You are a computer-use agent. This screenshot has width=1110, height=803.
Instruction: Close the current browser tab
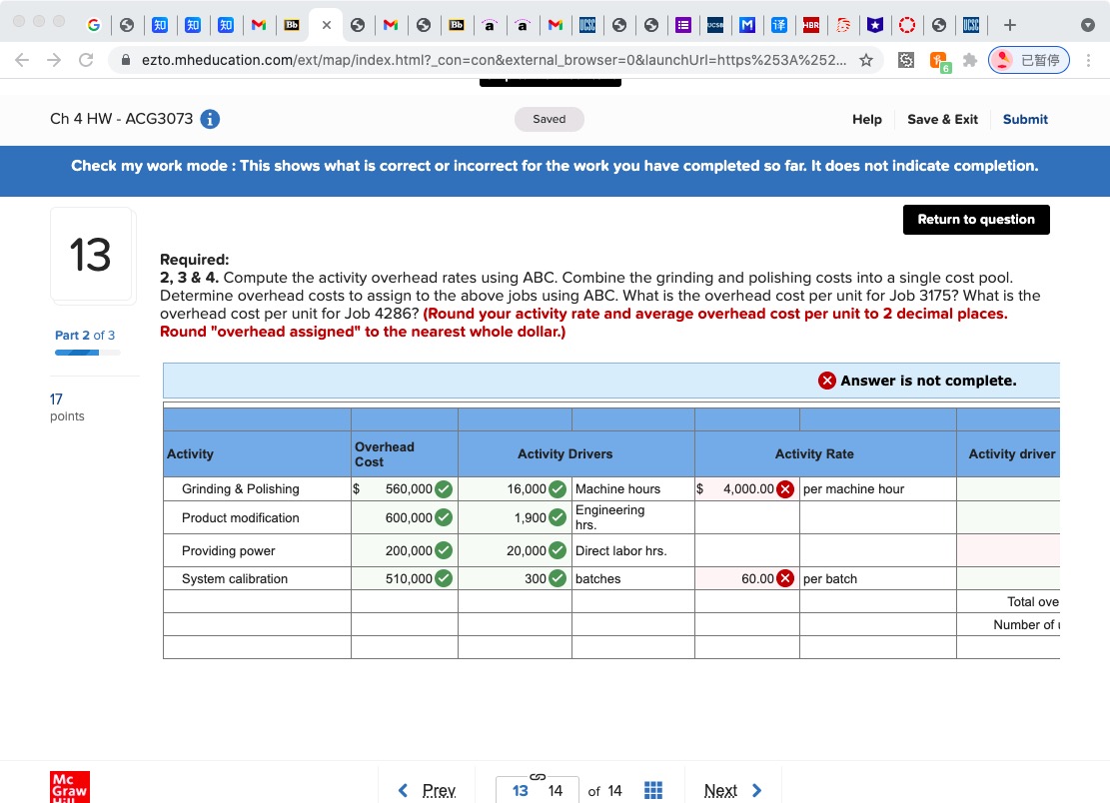[x=327, y=26]
